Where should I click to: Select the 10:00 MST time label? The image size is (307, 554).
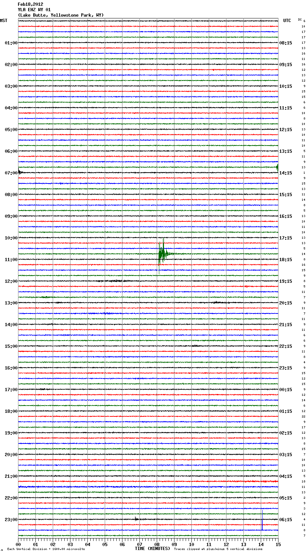point(11,238)
